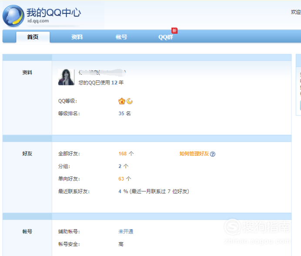Open the 63 one-way friends count
301x256 pixels.
121,179
